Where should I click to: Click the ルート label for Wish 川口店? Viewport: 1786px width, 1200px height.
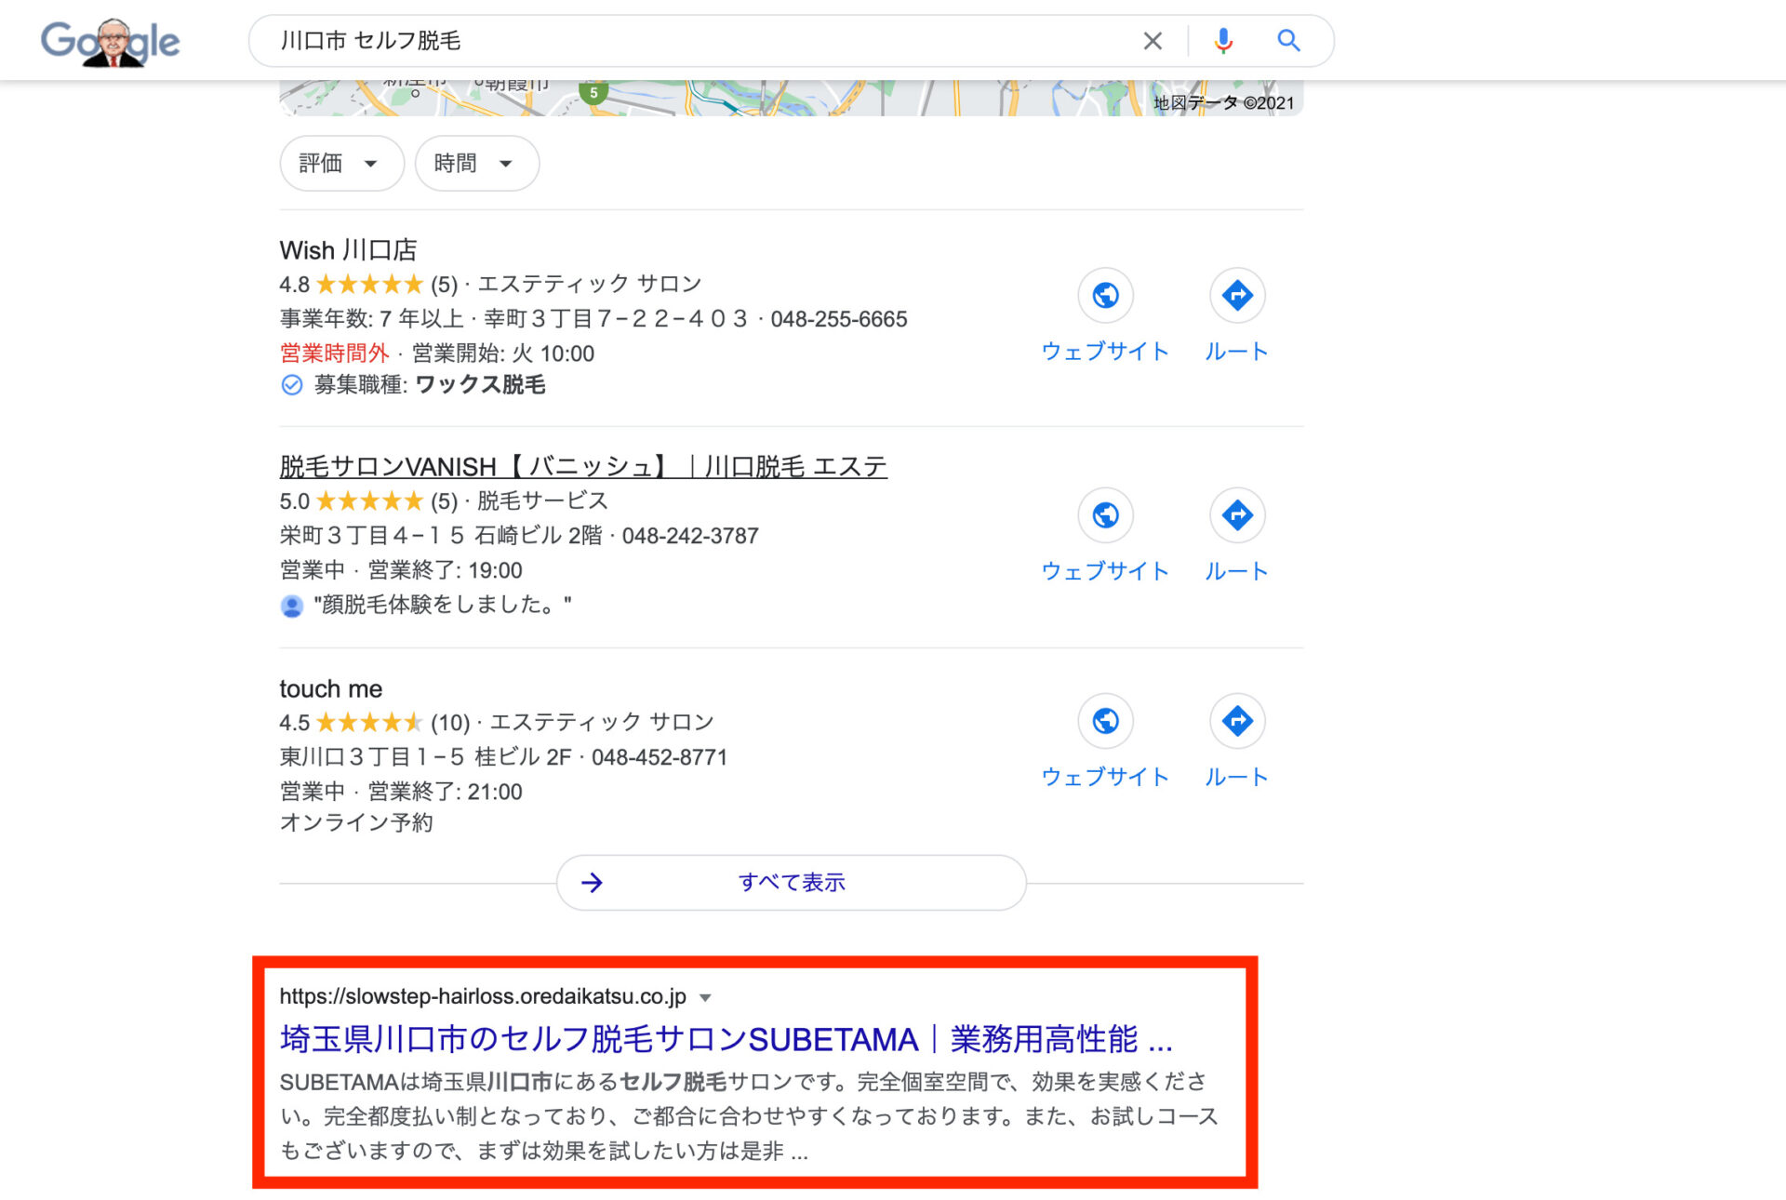coord(1237,352)
